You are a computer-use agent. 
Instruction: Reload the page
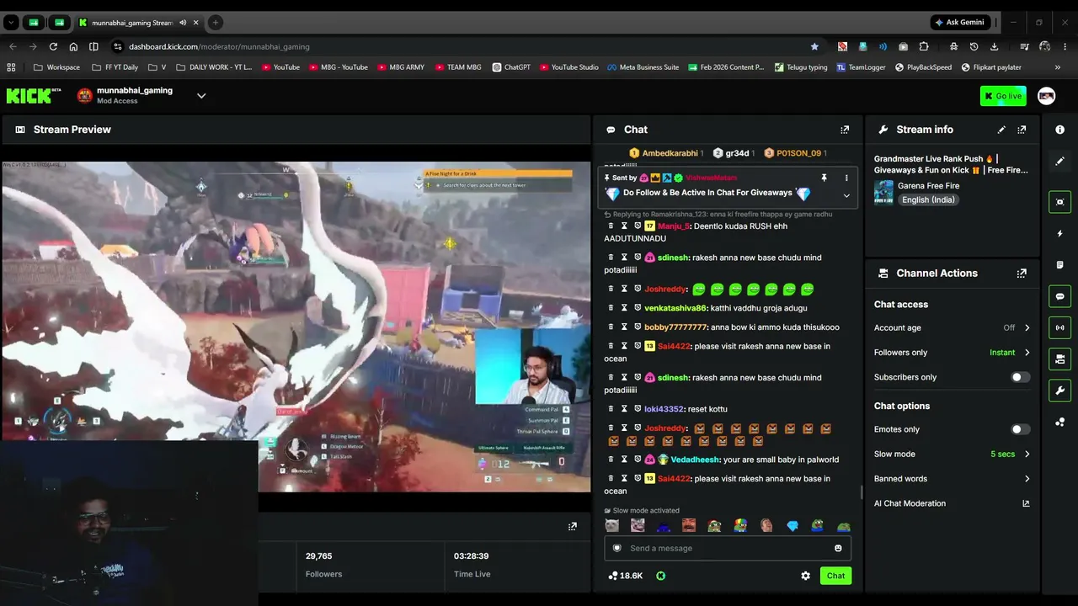(x=53, y=46)
